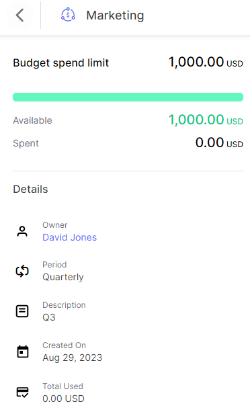Click the Available label text
Viewport: 250px width, 416px height.
pos(32,120)
